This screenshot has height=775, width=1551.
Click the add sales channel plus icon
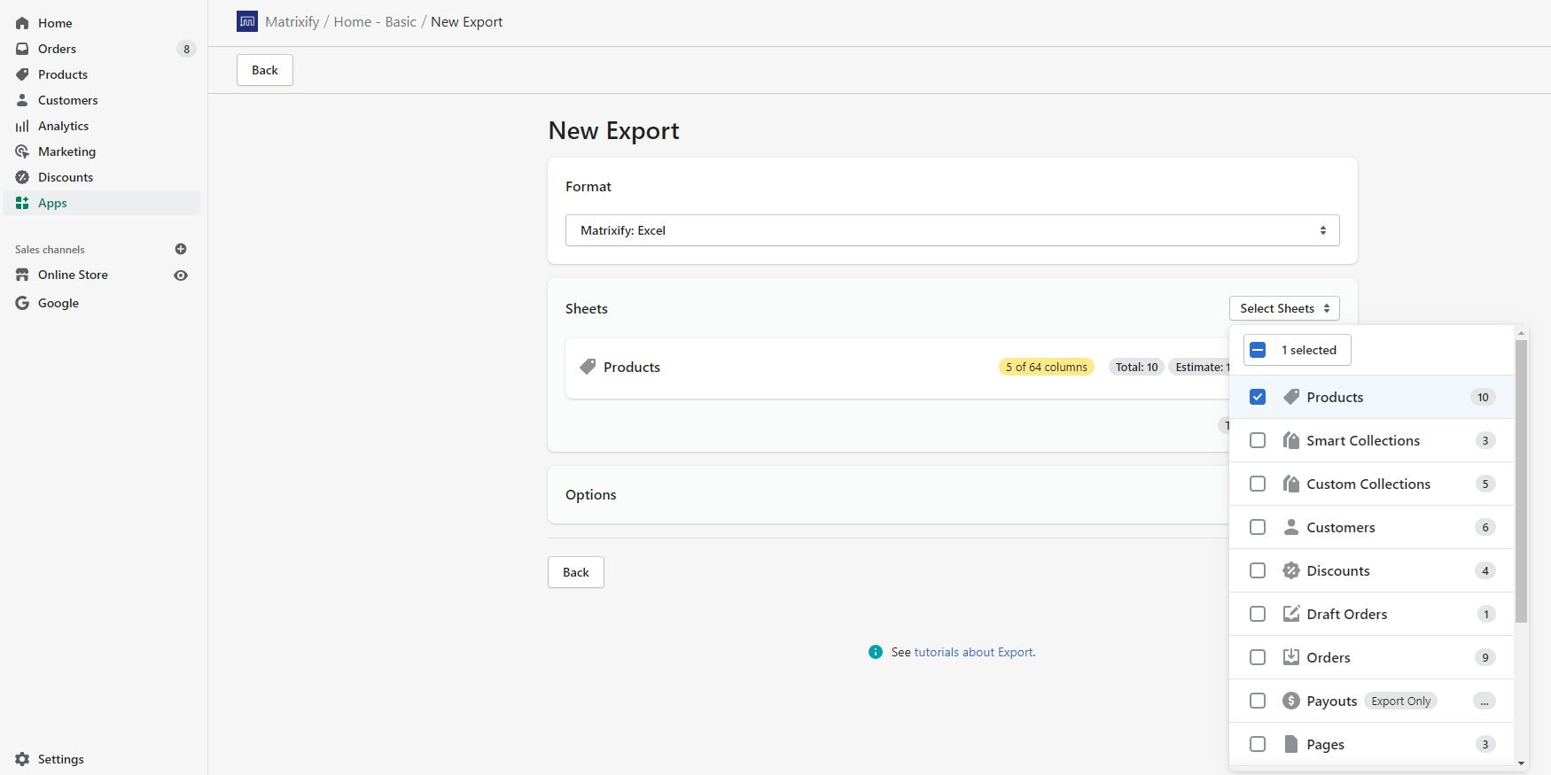click(181, 249)
